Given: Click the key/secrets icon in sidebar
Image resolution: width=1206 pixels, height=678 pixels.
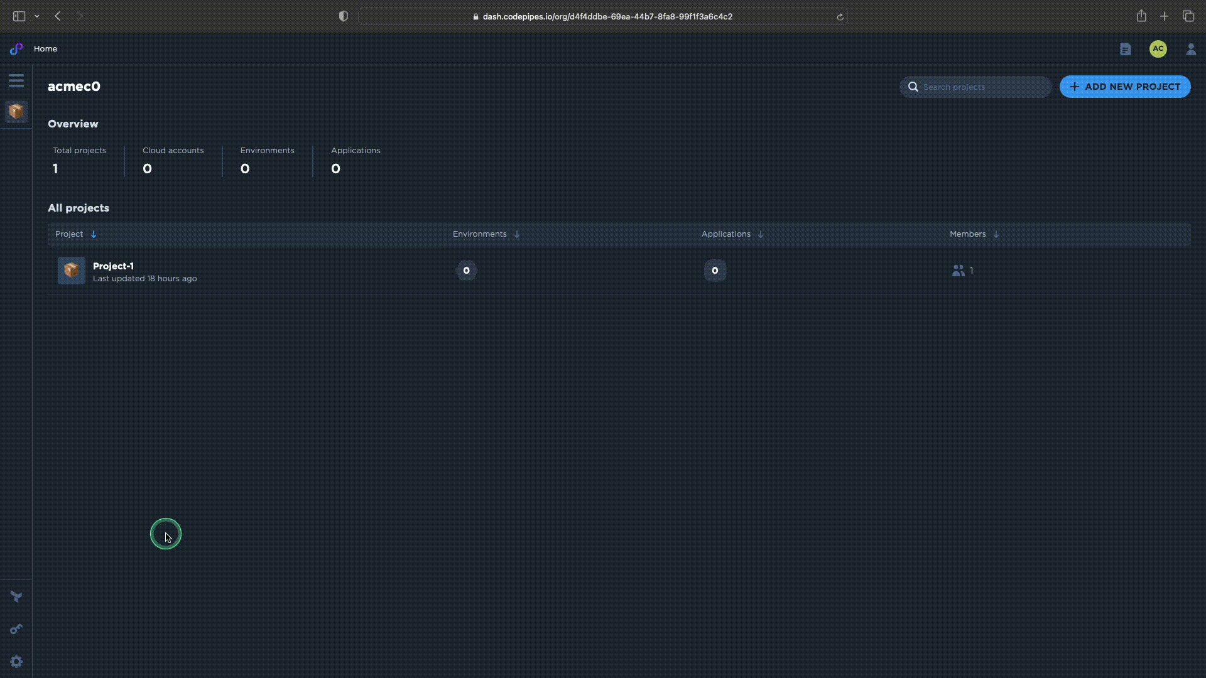Looking at the screenshot, I should pos(16,629).
